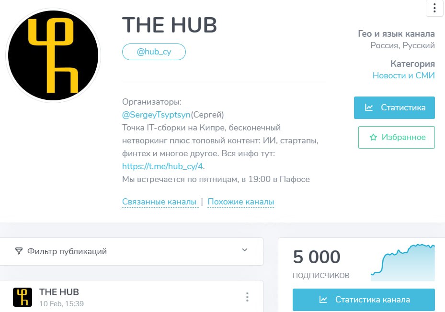Open the @SergeyTsyptsyn profile link
This screenshot has height=312, width=445.
pos(156,115)
